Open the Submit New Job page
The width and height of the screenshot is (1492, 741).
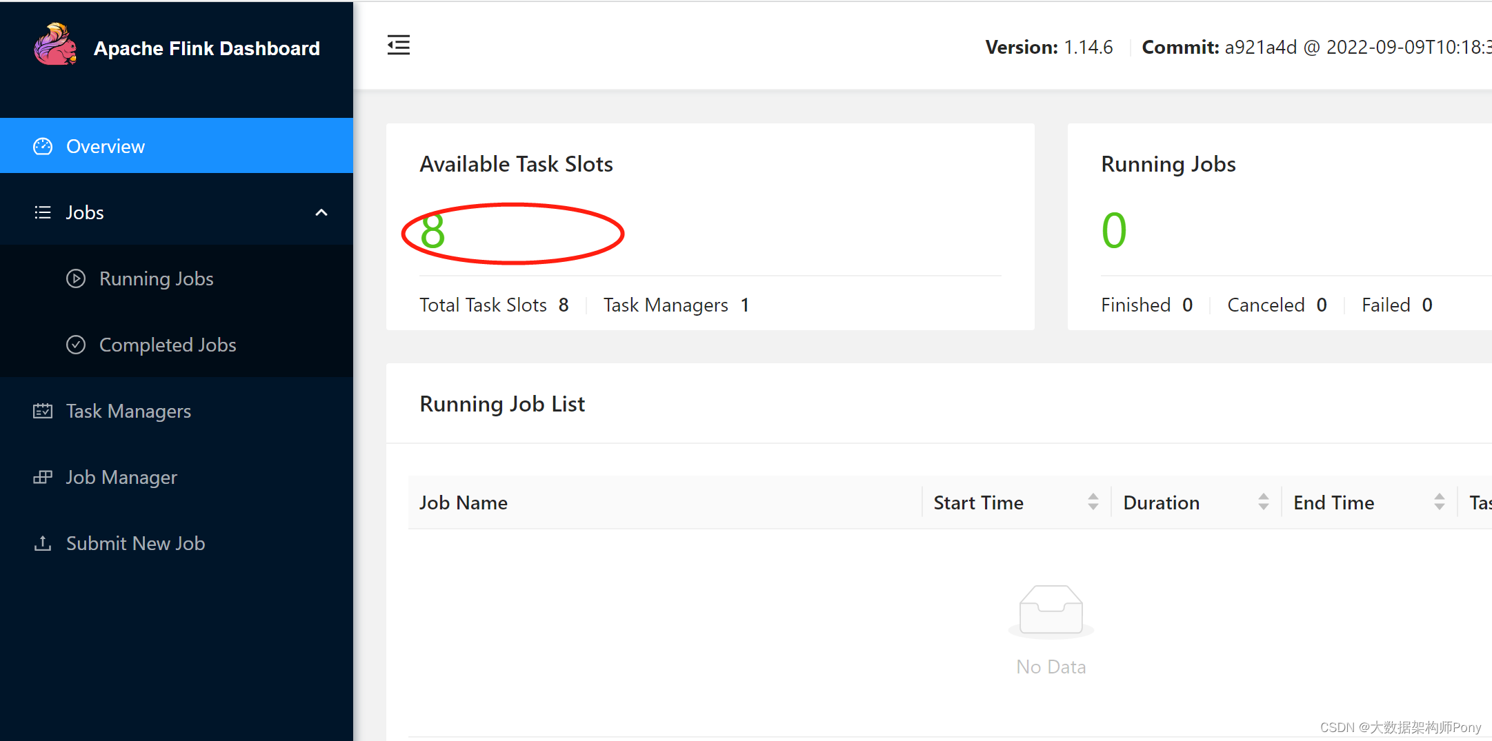tap(177, 543)
